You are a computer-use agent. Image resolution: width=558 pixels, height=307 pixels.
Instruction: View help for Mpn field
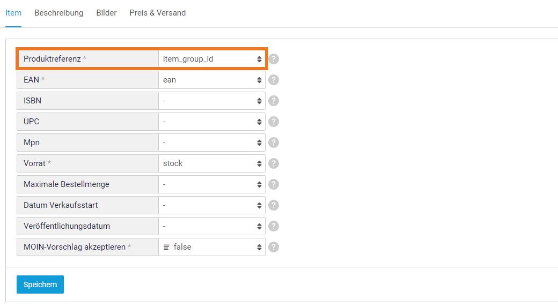[x=273, y=143]
